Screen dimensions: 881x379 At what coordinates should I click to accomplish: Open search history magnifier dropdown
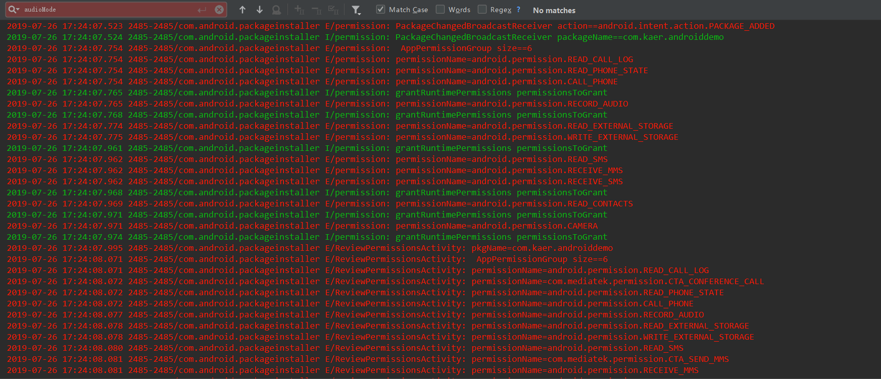pos(14,10)
